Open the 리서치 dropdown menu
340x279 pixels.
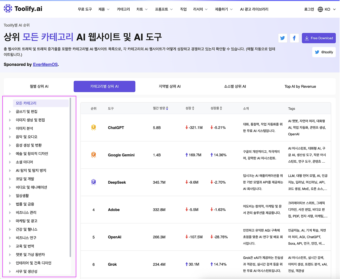coord(201,9)
